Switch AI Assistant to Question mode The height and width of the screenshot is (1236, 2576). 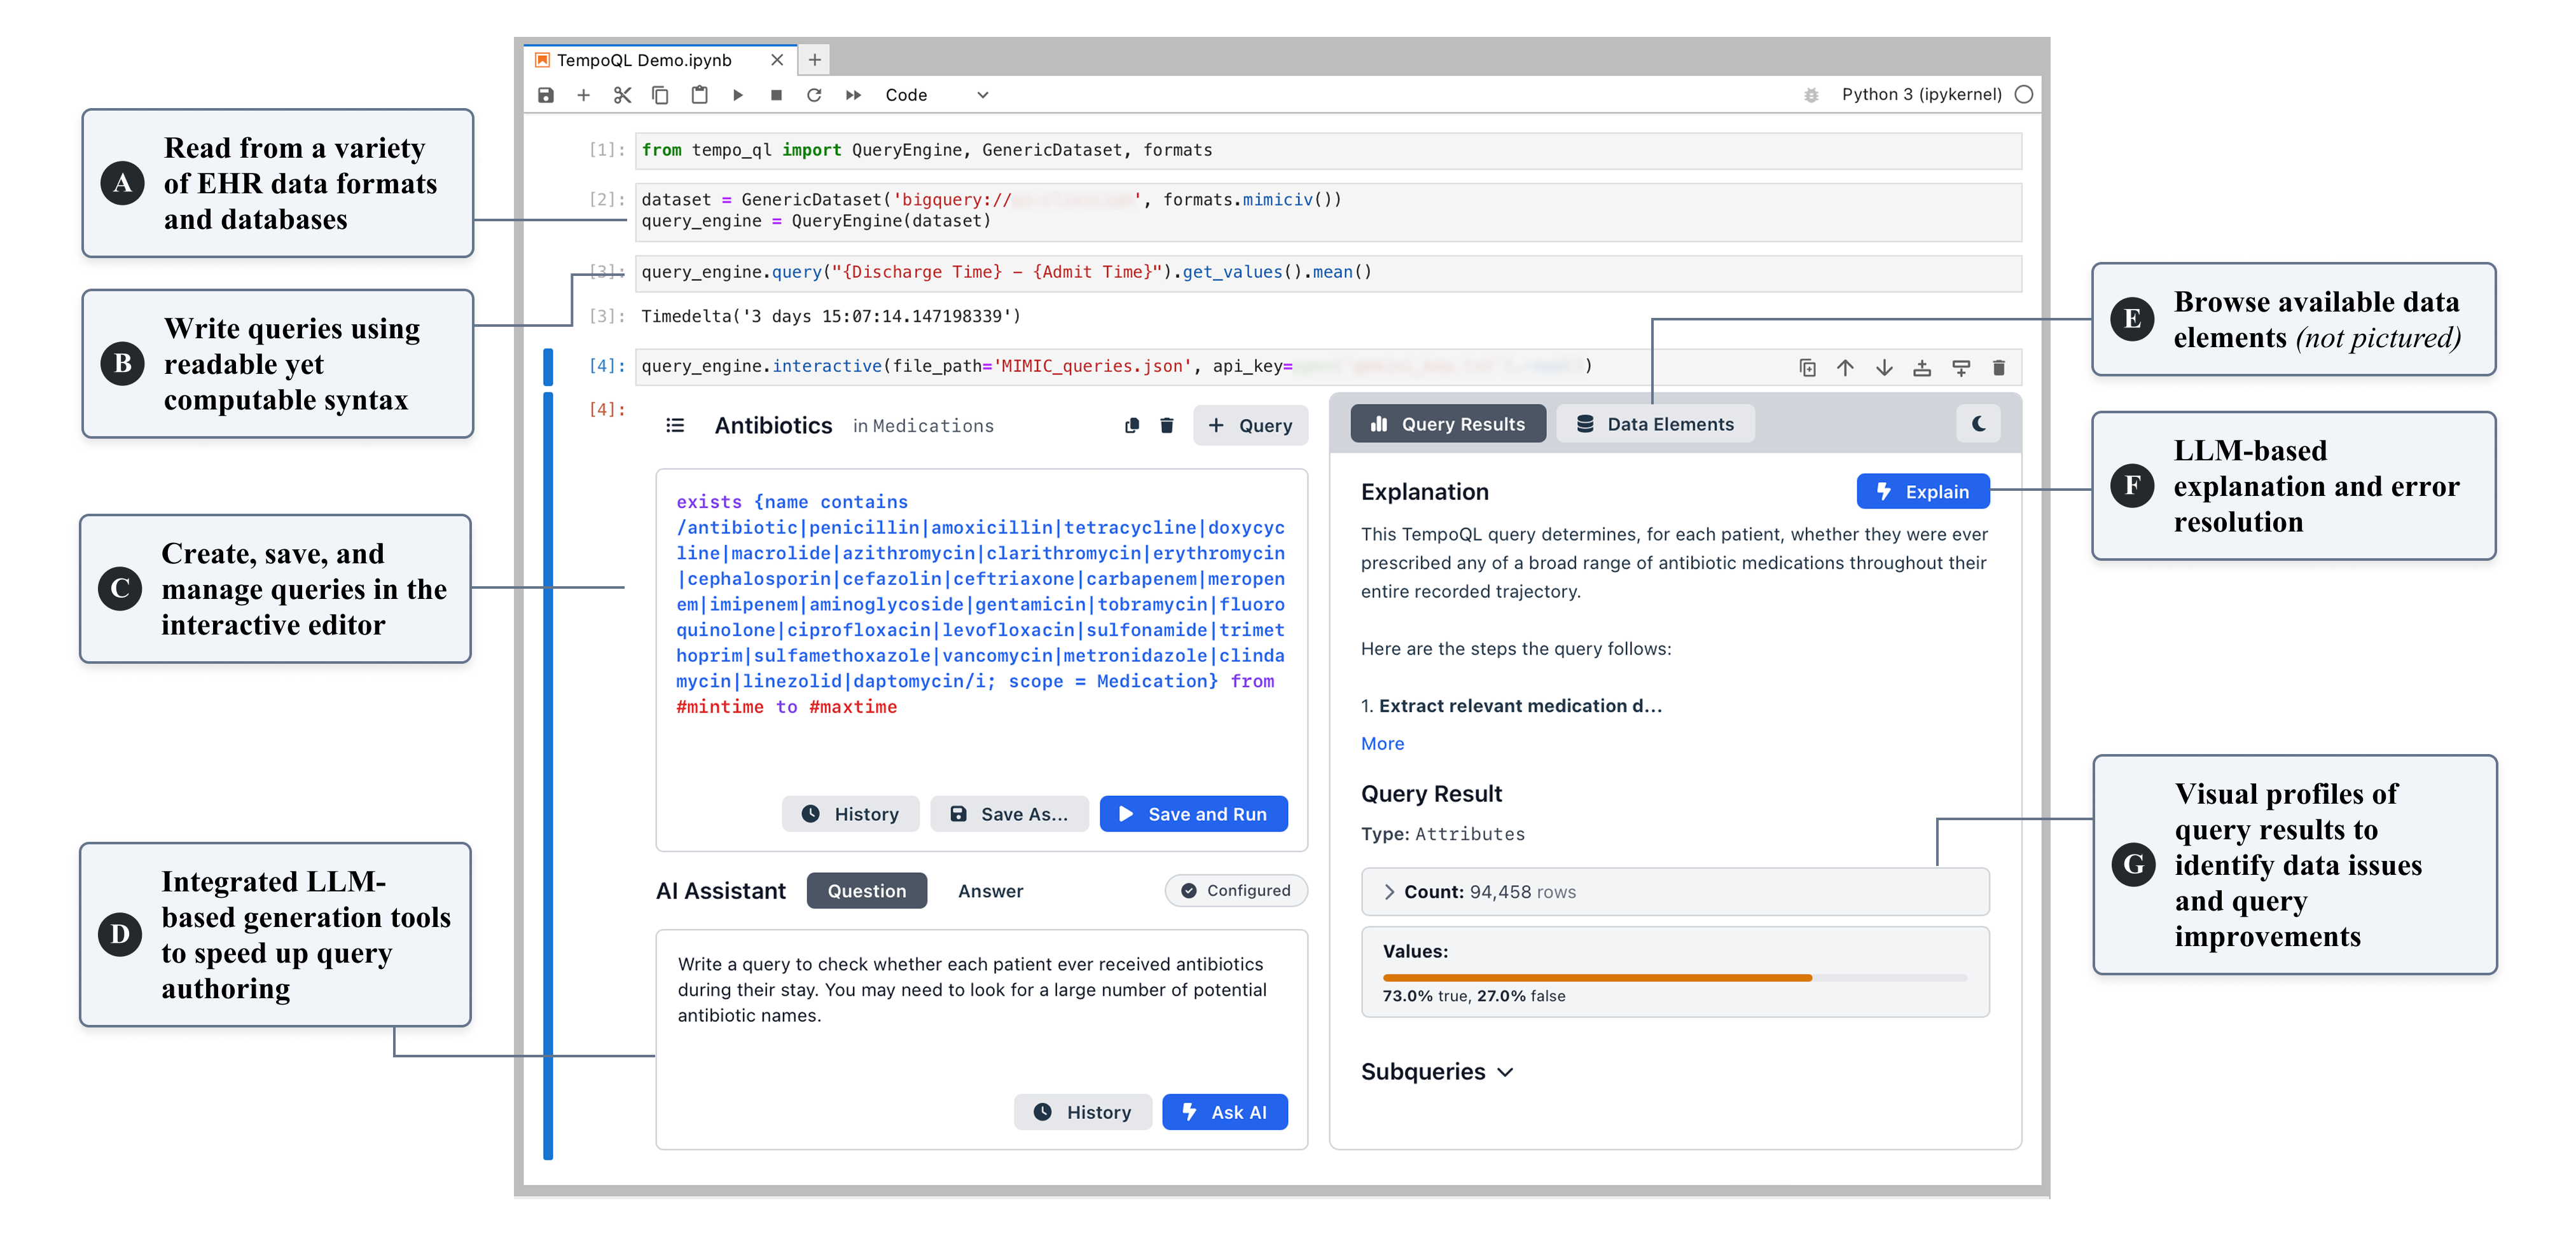(x=866, y=891)
